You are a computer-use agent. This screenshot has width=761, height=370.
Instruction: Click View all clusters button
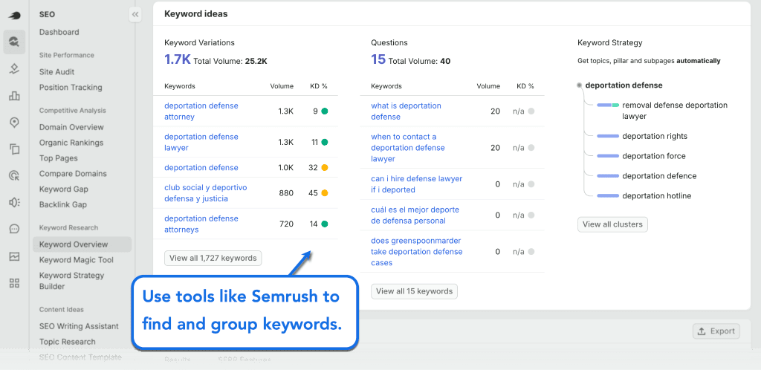(612, 224)
